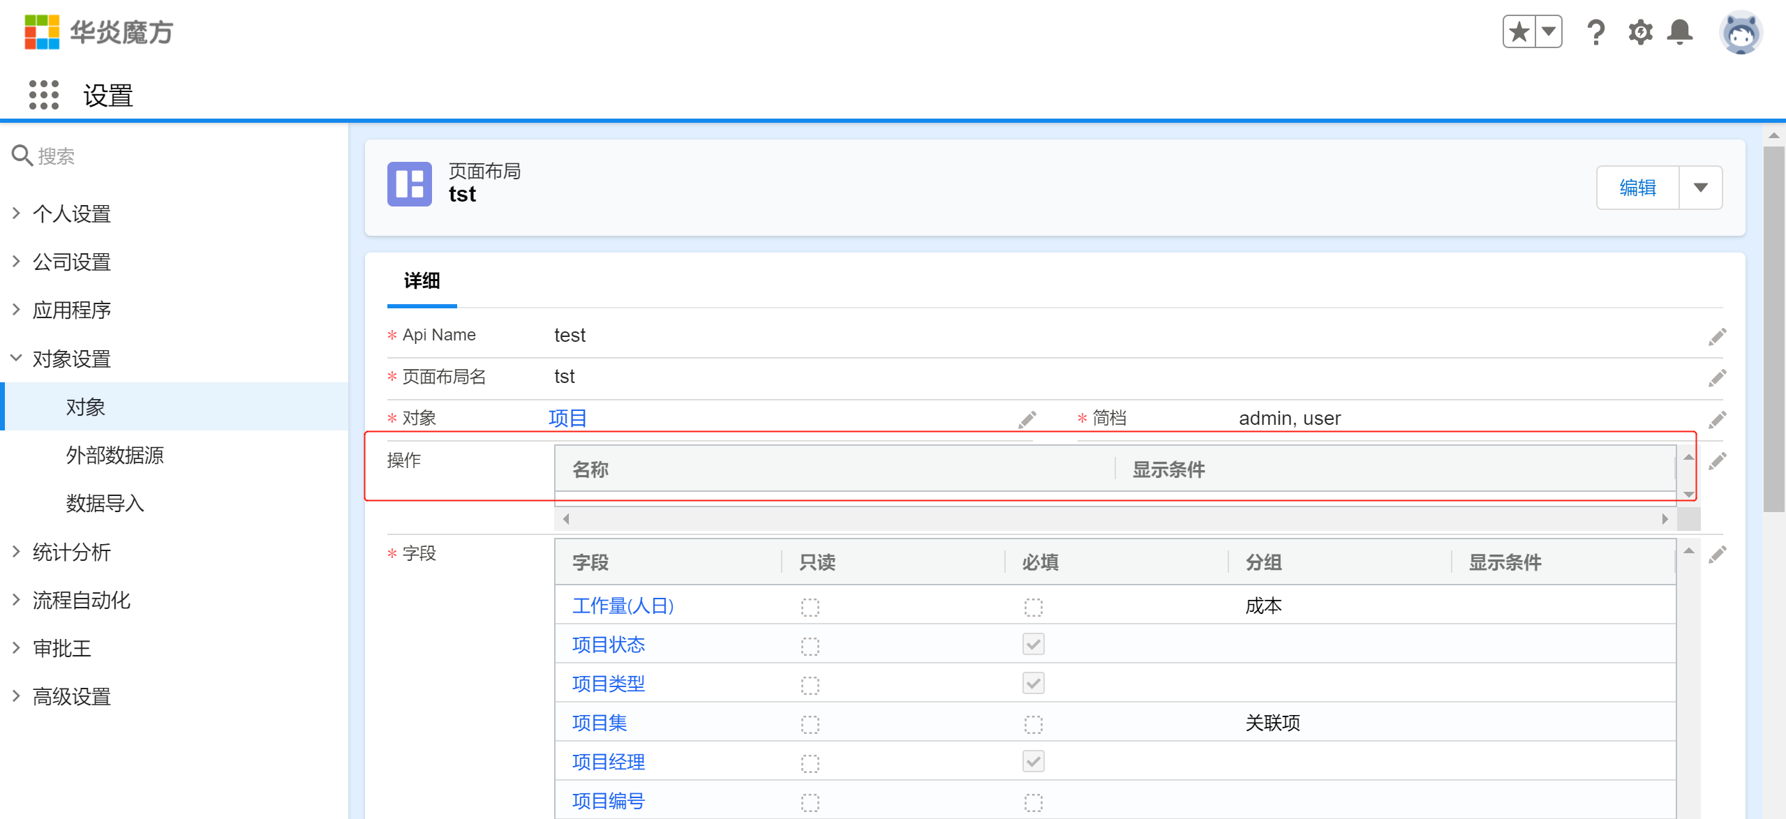This screenshot has width=1786, height=819.
Task: Edit 字段 table with pencil icon
Action: (1717, 555)
